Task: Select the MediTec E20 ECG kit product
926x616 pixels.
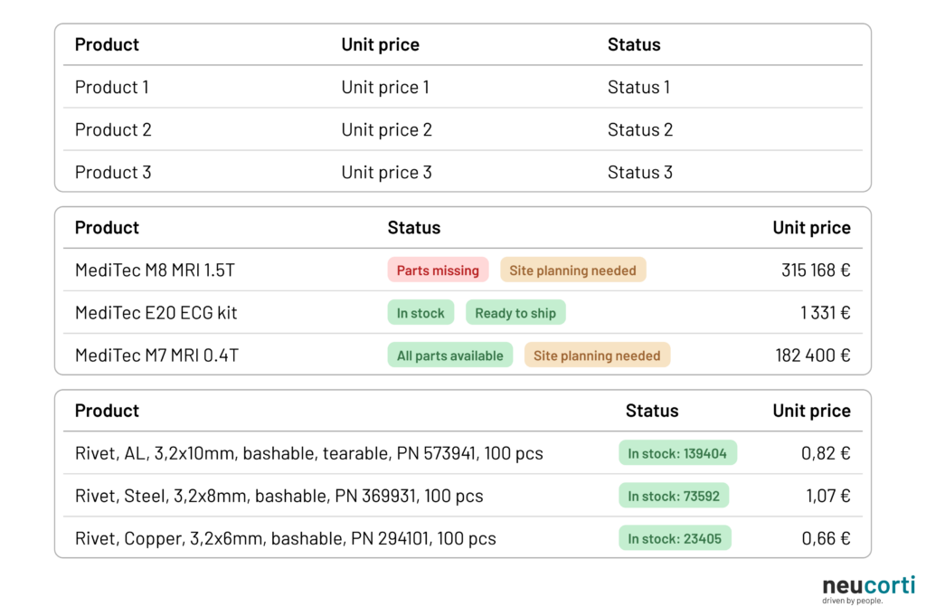Action: pos(156,313)
